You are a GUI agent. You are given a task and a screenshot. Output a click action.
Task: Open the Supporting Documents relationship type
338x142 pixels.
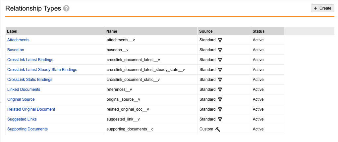click(28, 129)
